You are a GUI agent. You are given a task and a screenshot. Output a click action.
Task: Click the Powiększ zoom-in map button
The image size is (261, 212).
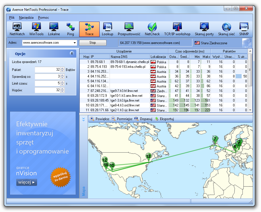click(100, 119)
